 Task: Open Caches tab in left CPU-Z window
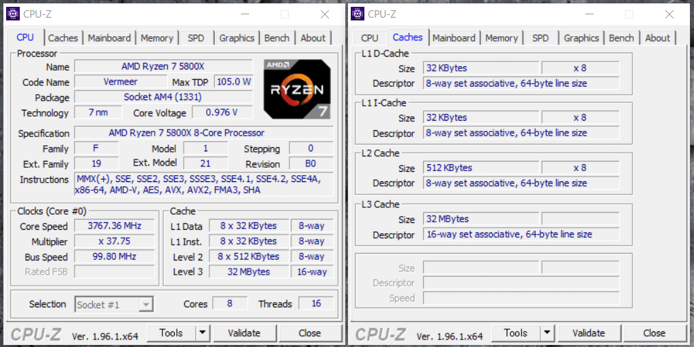point(63,38)
